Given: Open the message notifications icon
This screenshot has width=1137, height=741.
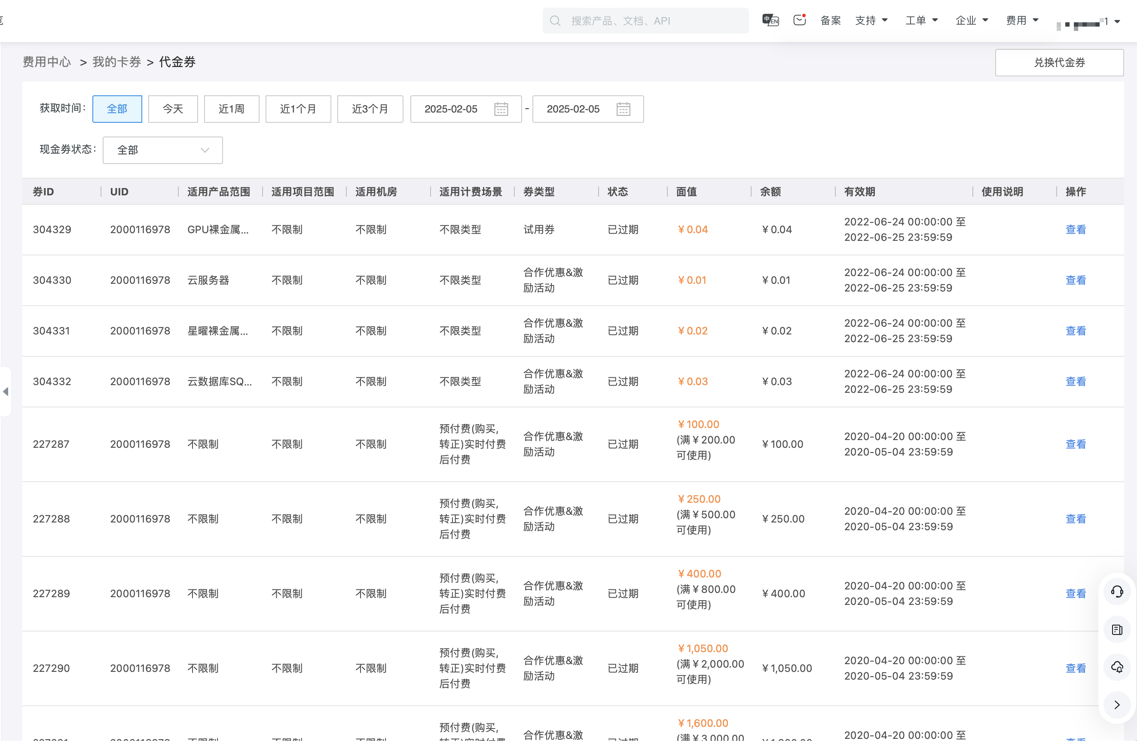Looking at the screenshot, I should [799, 20].
